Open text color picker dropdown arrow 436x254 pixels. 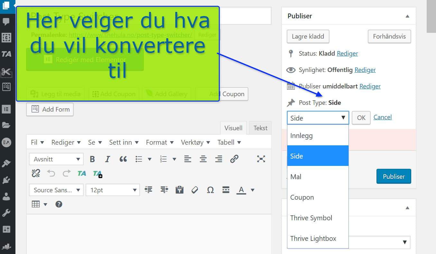coord(253,190)
